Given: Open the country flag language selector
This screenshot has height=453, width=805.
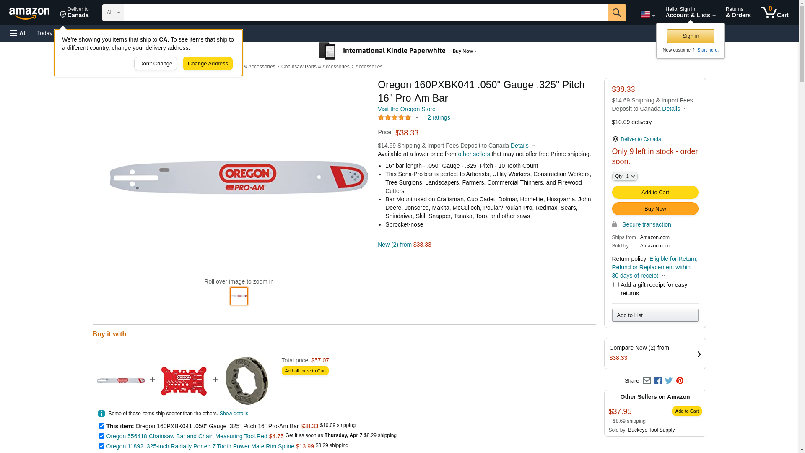Looking at the screenshot, I should (x=647, y=14).
